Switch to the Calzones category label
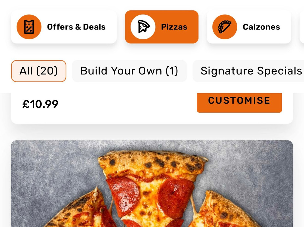The image size is (304, 227). coord(261,27)
